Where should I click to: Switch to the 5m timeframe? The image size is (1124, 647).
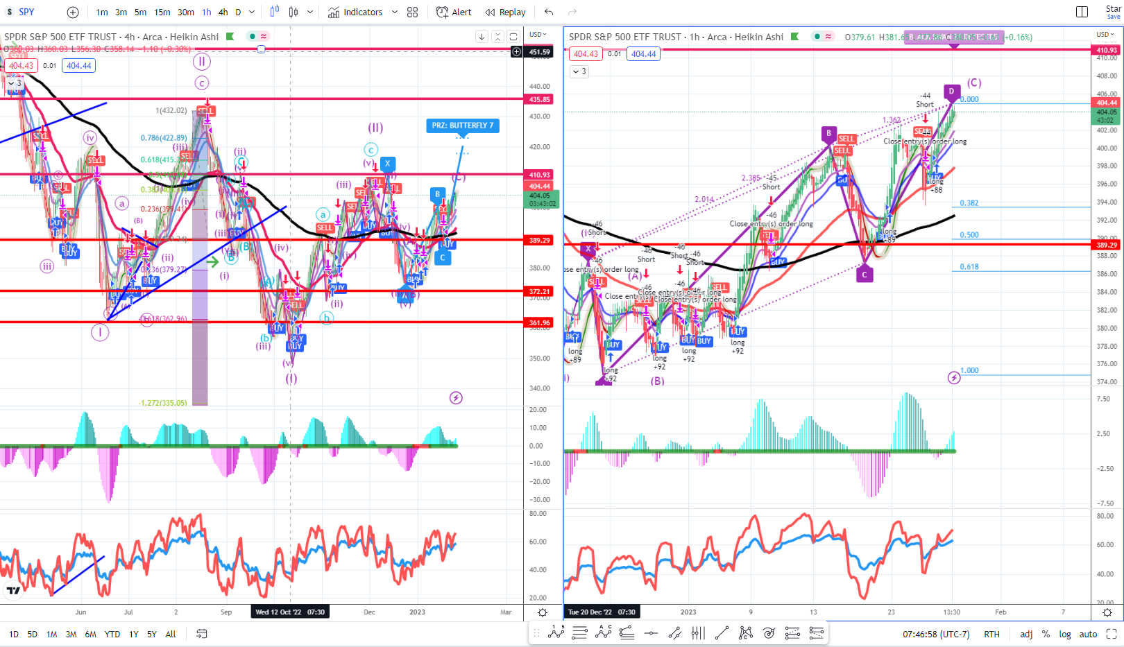(x=140, y=12)
